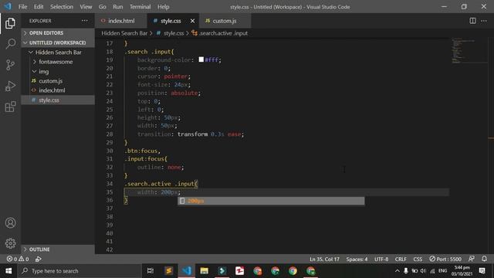494x278 pixels.
Task: Click the Go Live broadcast status icon
Action: (x=38, y=259)
